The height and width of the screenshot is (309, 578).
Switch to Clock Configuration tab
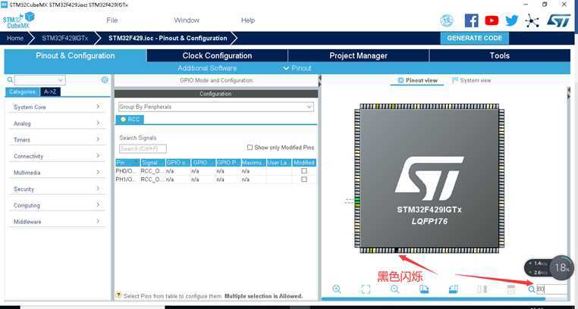point(217,55)
